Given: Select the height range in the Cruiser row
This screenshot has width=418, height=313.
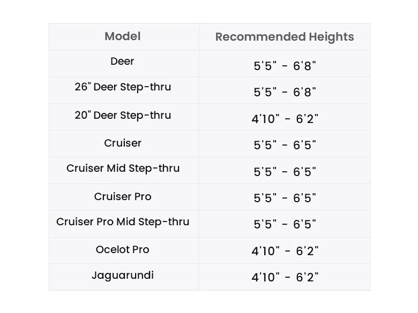Looking at the screenshot, I should tap(285, 145).
